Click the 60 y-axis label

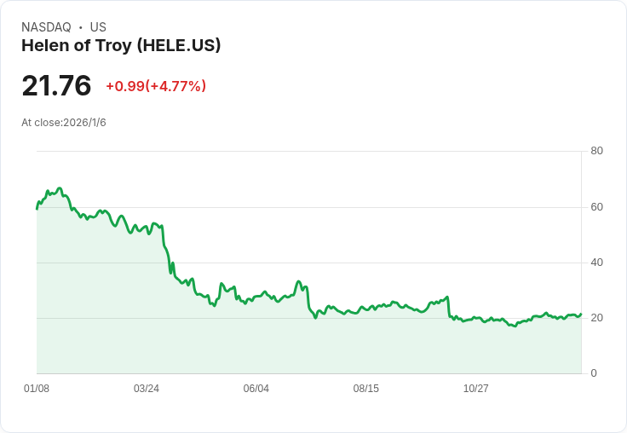[596, 206]
